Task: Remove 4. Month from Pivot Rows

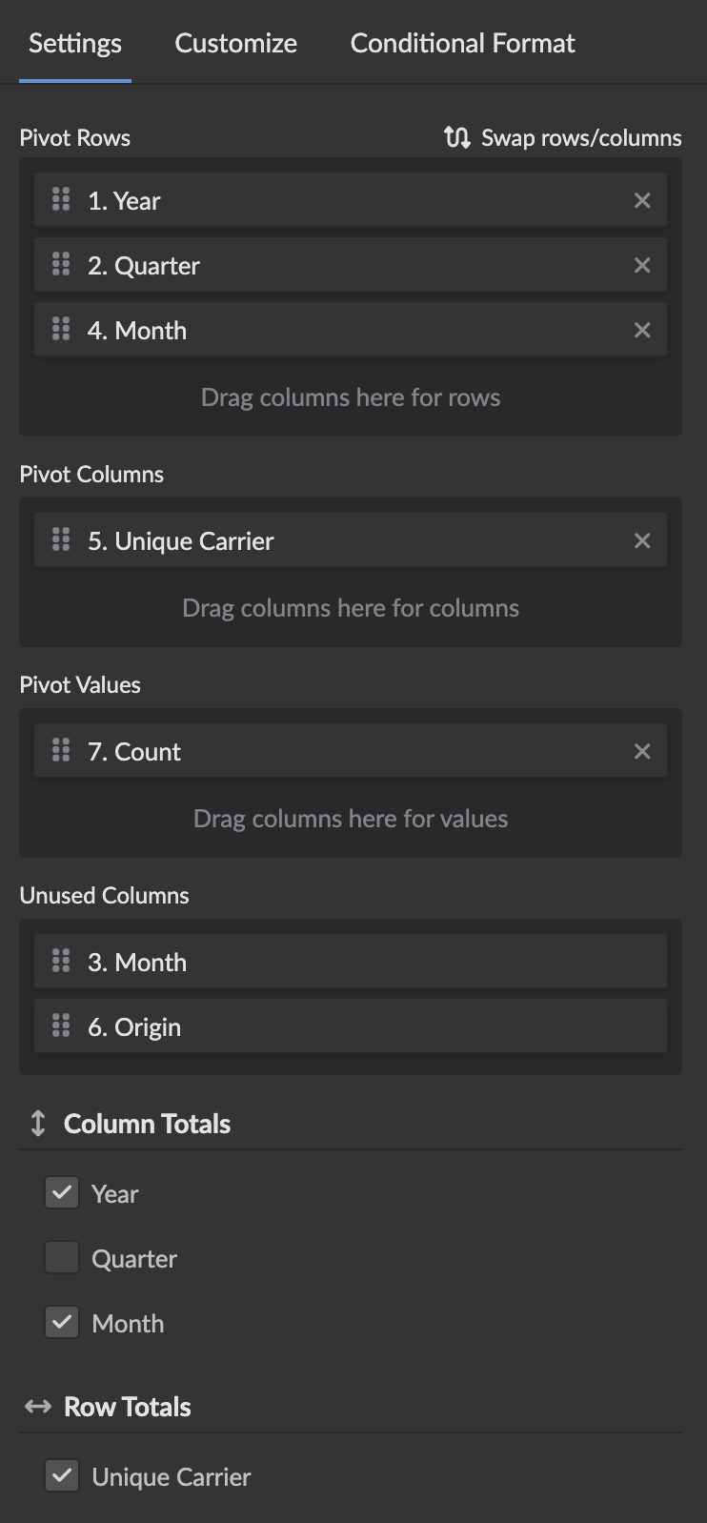Action: tap(642, 331)
